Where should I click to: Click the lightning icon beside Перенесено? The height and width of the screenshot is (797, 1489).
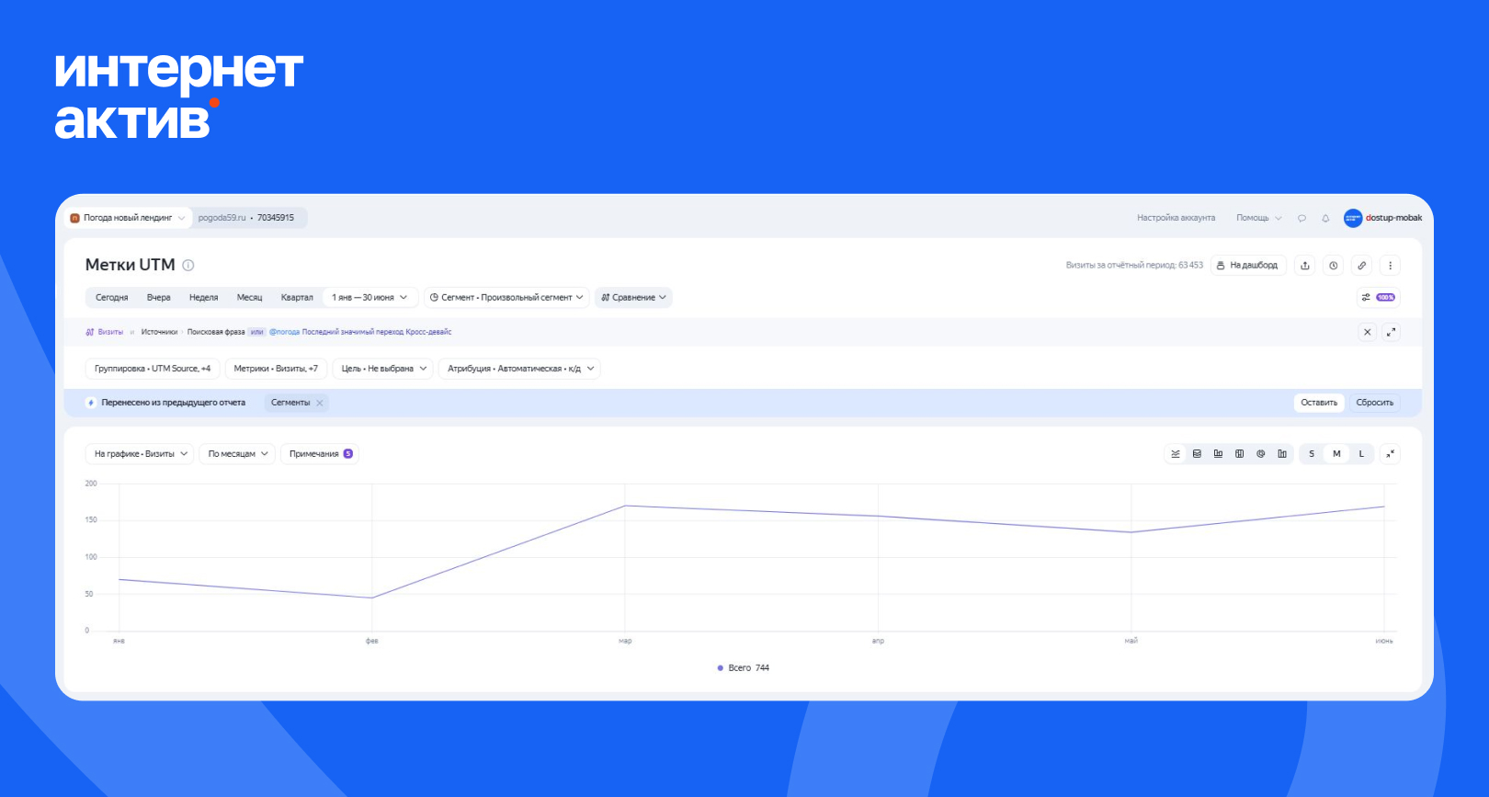[x=91, y=403]
